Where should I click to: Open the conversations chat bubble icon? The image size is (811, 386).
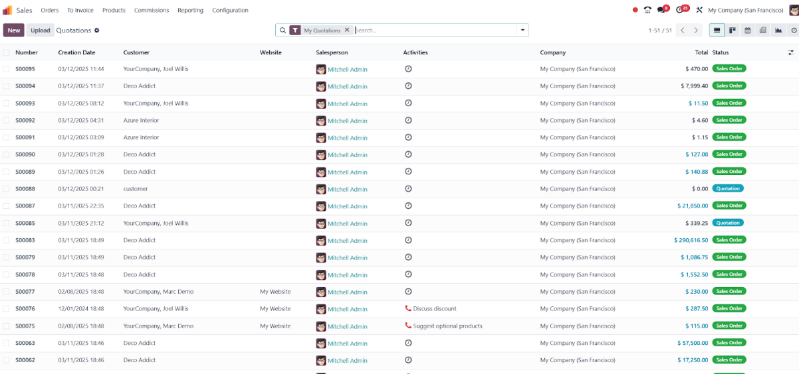point(661,10)
